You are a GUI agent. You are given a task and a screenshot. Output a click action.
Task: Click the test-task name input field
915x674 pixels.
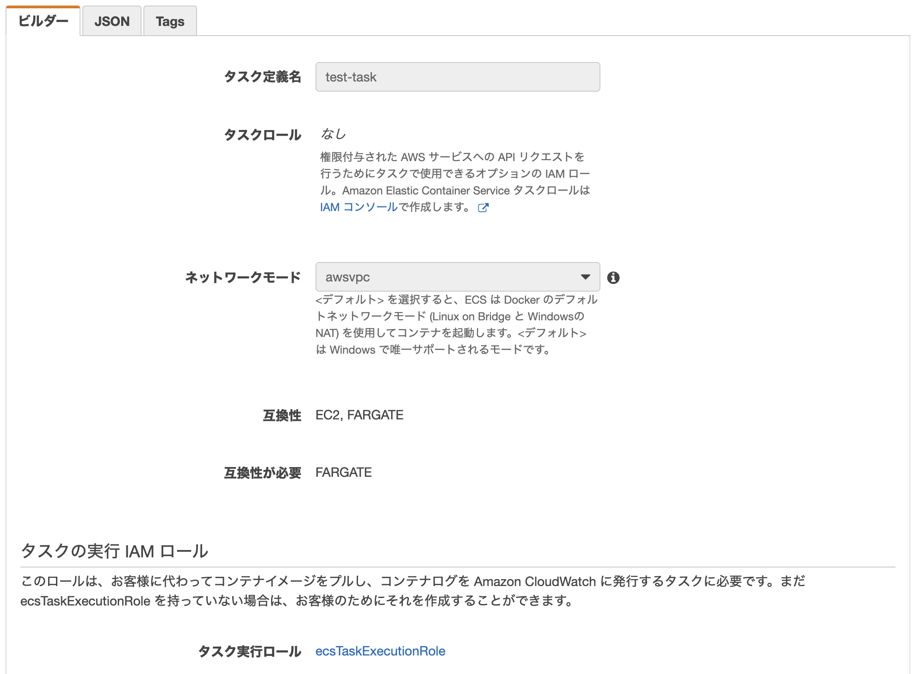pos(457,77)
